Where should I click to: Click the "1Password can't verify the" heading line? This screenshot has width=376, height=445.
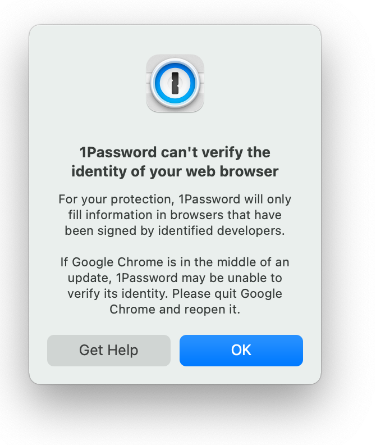click(x=175, y=152)
